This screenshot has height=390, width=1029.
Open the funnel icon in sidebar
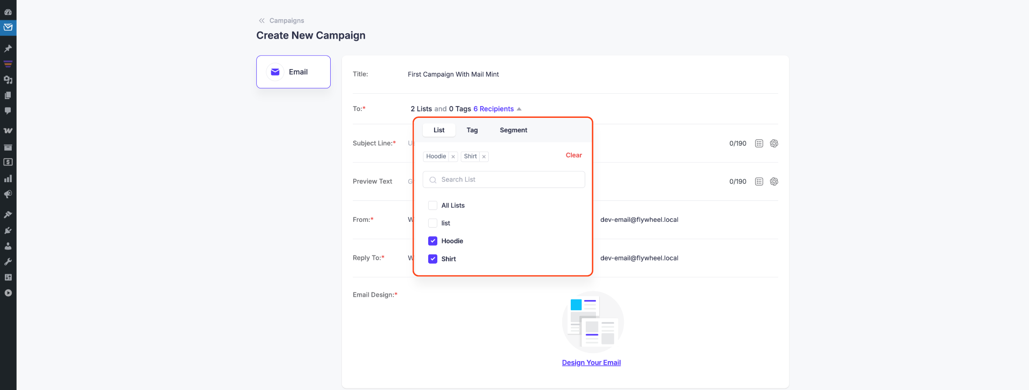tap(8, 64)
